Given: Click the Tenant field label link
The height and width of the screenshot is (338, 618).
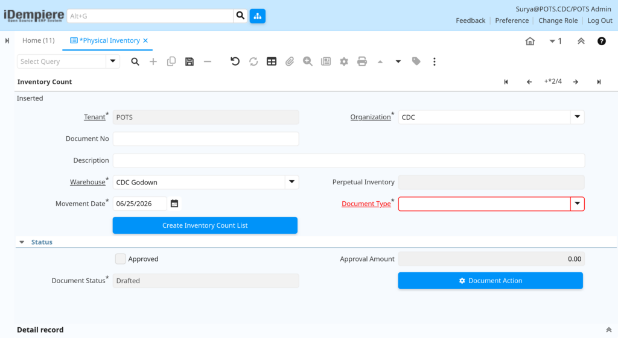Looking at the screenshot, I should (95, 117).
